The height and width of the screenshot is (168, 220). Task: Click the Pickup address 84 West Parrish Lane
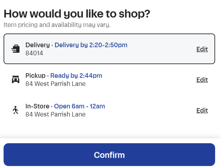click(55, 84)
